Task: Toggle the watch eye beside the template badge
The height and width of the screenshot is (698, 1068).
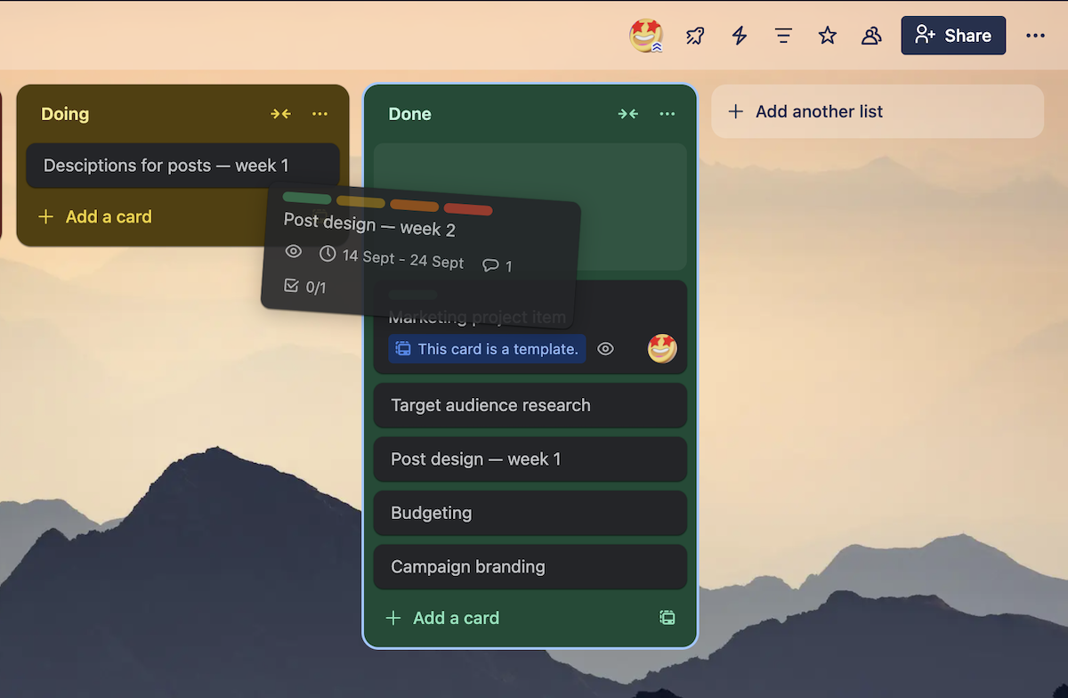Action: (x=606, y=349)
